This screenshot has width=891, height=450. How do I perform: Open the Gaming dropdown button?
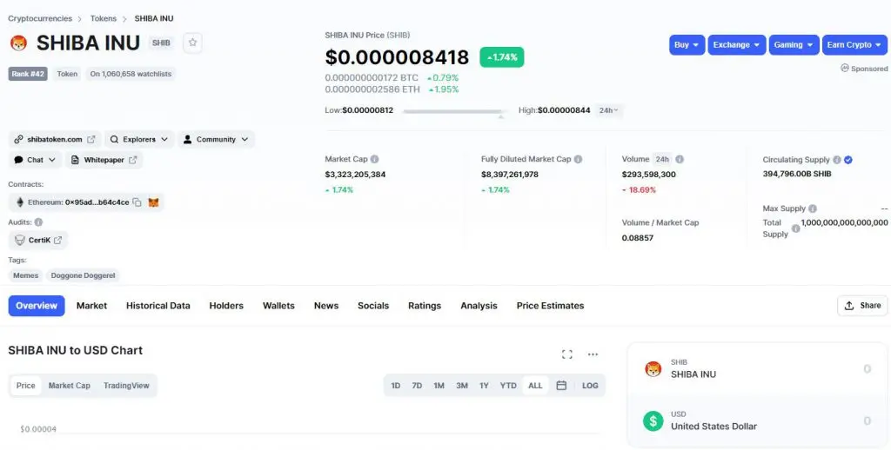[x=794, y=45]
